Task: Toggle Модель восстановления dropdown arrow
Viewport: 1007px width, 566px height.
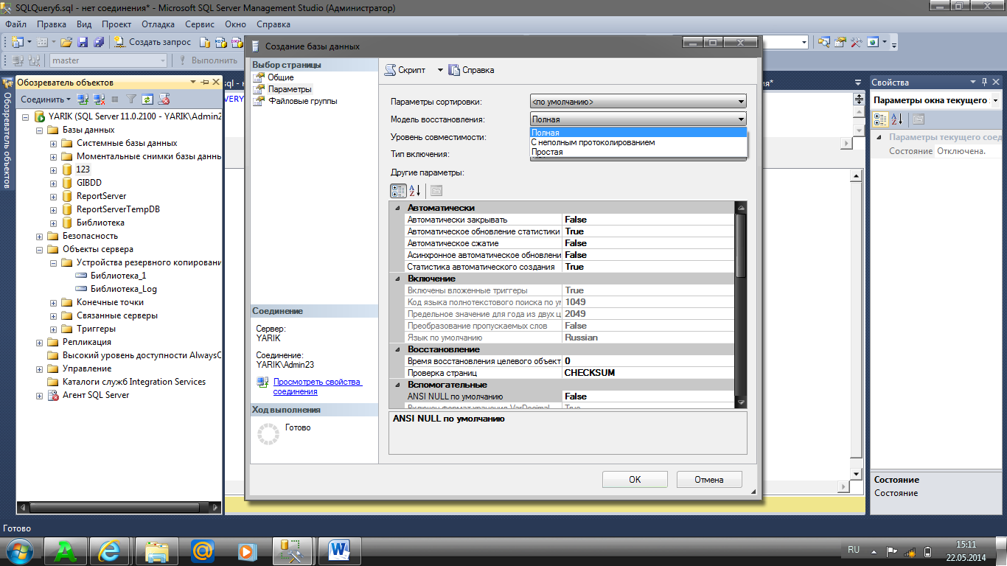Action: pyautogui.click(x=740, y=119)
